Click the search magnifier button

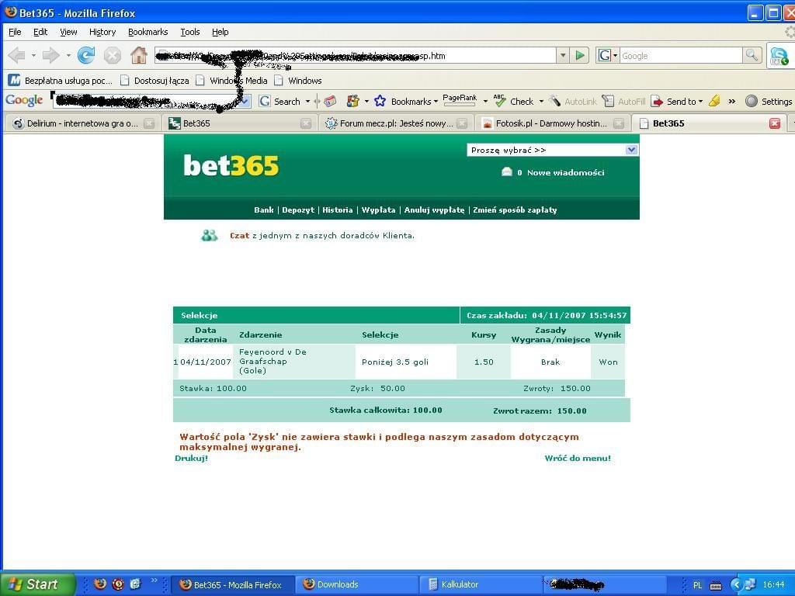(x=752, y=55)
